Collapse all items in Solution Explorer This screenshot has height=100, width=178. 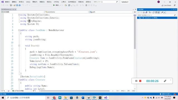(156, 12)
